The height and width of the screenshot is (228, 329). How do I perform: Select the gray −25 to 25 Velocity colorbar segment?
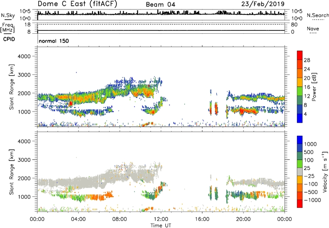pos(300,172)
